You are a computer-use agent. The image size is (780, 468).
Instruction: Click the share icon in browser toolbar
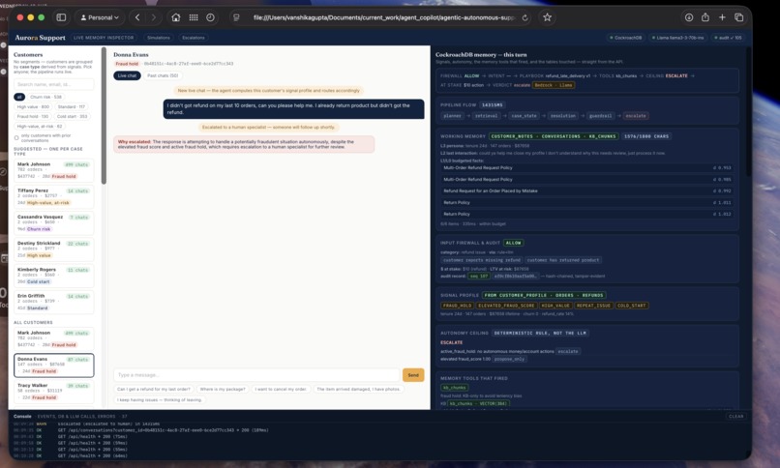click(x=705, y=17)
